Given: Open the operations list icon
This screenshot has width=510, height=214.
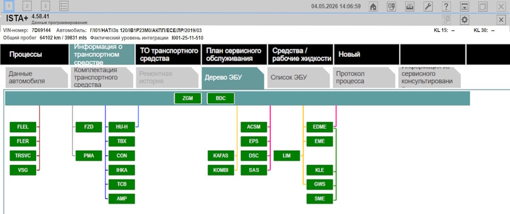Looking at the screenshot, I should pyautogui.click(x=64, y=6).
